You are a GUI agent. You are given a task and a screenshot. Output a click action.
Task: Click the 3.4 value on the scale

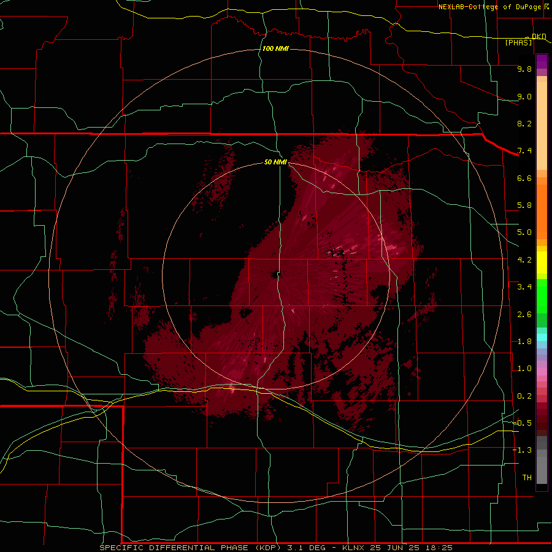pyautogui.click(x=524, y=287)
